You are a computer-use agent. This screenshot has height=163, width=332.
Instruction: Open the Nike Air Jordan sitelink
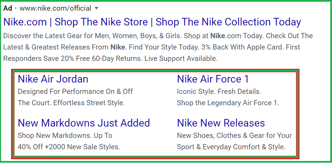[53, 79]
